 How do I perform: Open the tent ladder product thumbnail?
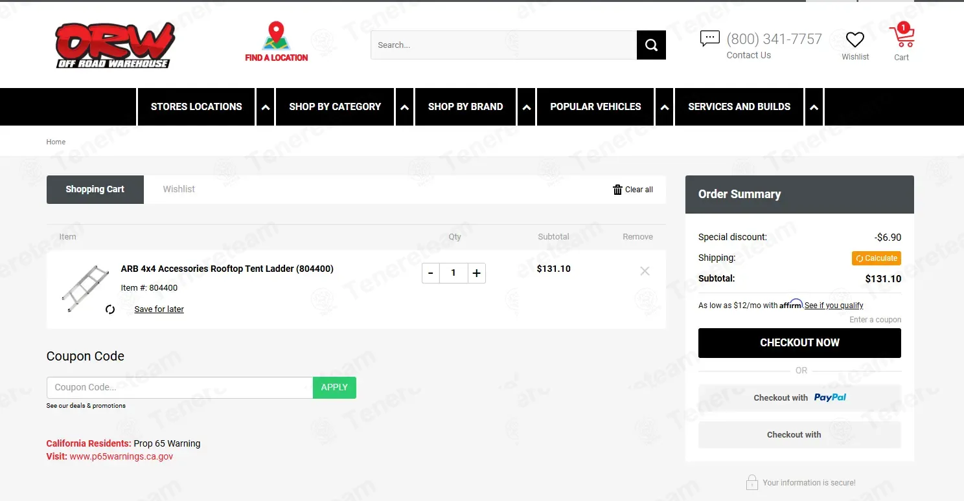[85, 288]
